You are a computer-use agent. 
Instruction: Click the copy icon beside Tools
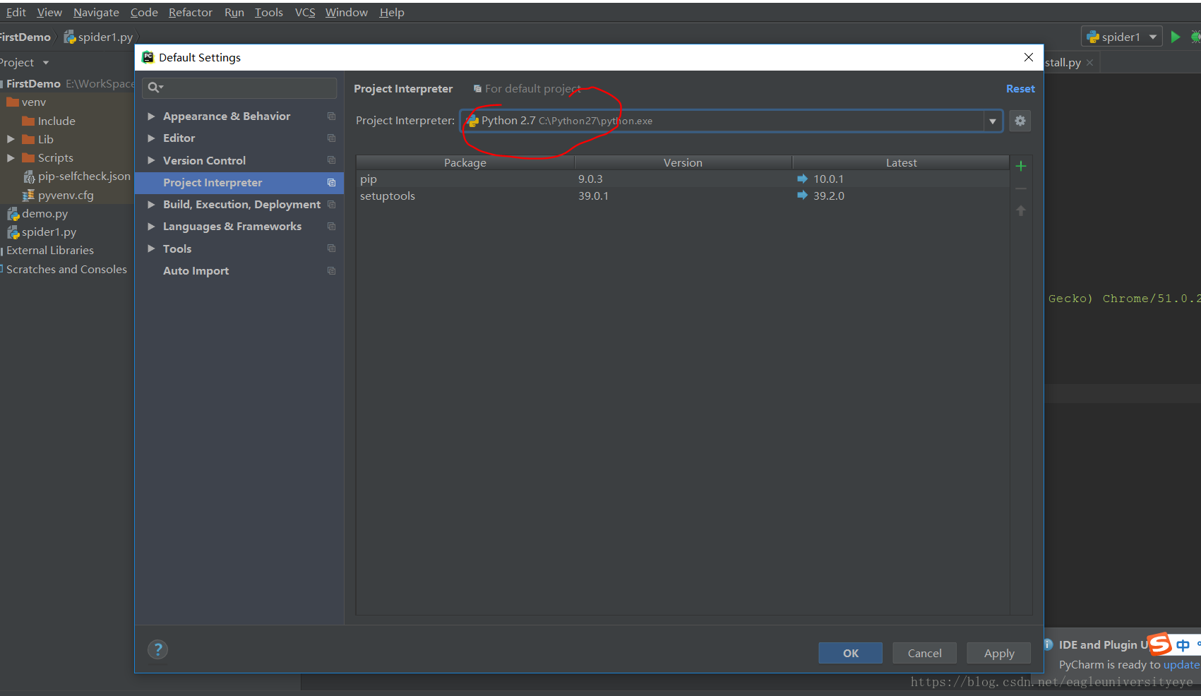pyautogui.click(x=331, y=248)
